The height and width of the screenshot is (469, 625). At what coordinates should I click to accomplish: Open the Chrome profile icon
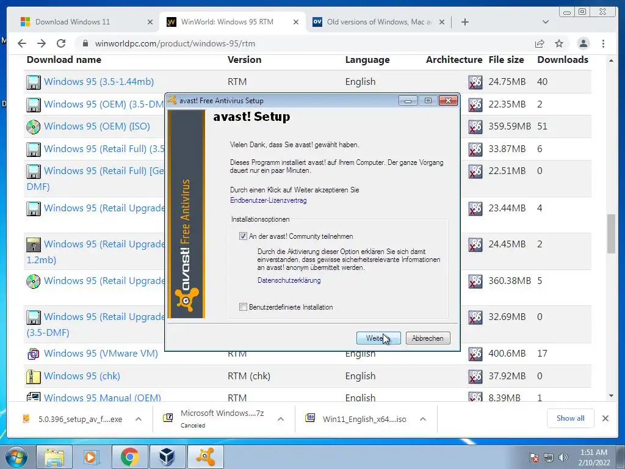[x=583, y=43]
